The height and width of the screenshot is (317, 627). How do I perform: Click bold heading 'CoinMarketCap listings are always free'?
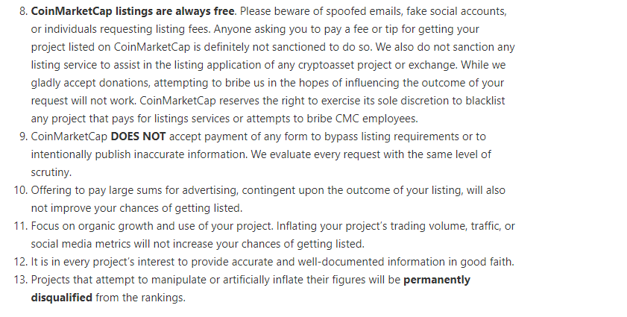click(x=133, y=11)
